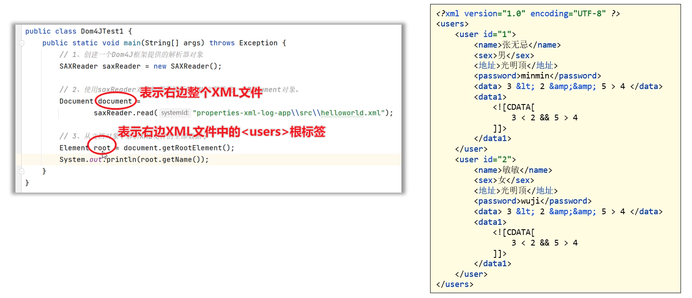Click the XML declaration line with encoding UTF-8

(x=528, y=14)
